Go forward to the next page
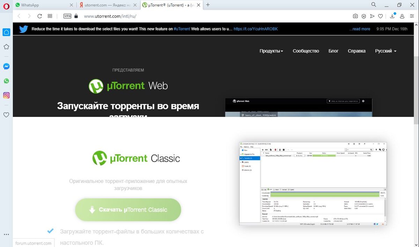Viewport: 419px width, 247px height. 29,16
